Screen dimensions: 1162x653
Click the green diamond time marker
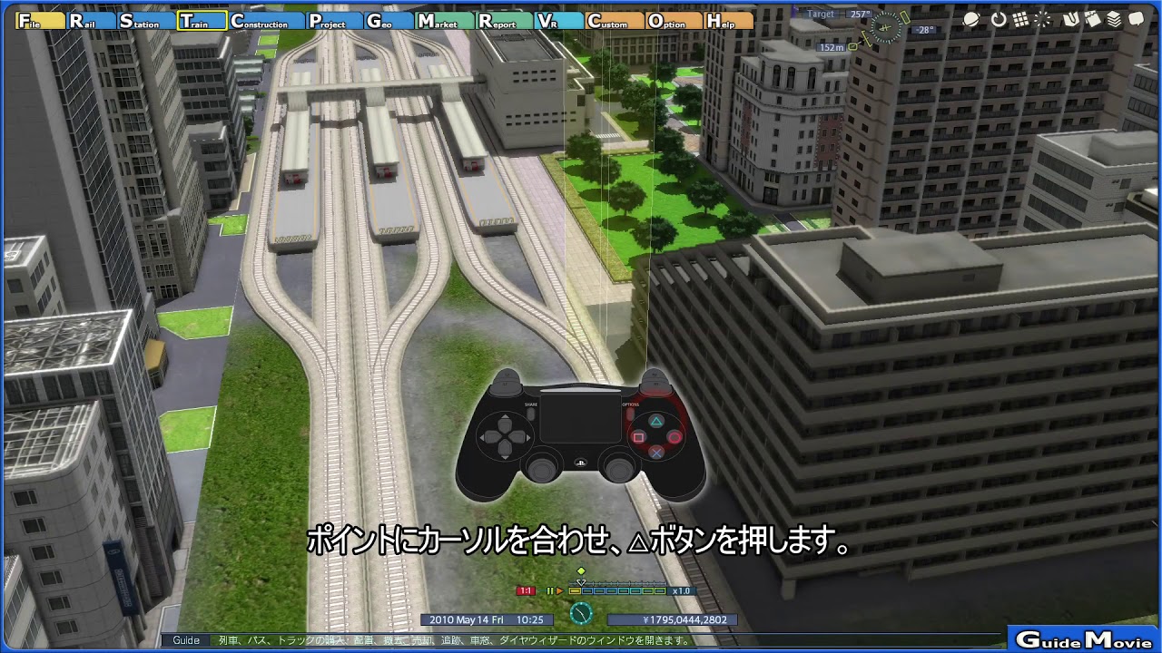point(581,571)
